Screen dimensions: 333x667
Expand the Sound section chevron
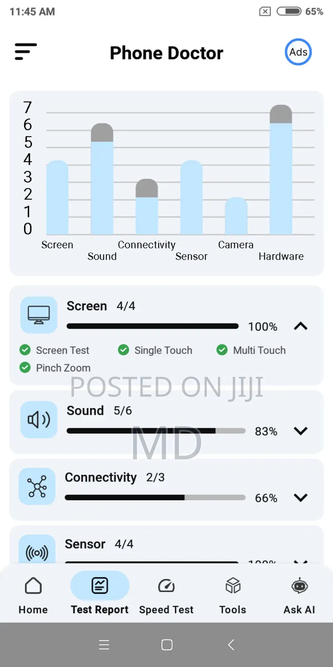(x=301, y=431)
